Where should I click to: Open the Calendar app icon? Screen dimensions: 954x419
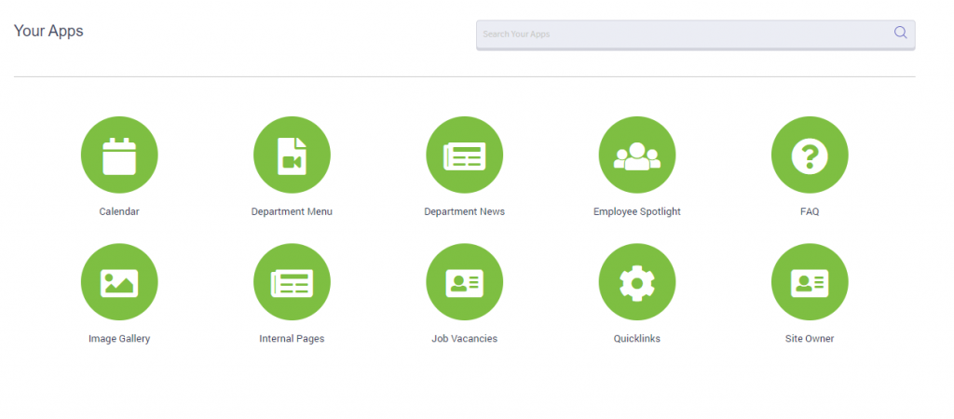pyautogui.click(x=119, y=155)
